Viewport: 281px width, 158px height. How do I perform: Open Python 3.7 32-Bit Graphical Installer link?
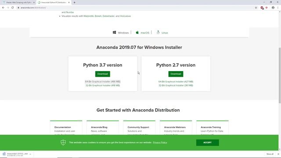(102, 86)
